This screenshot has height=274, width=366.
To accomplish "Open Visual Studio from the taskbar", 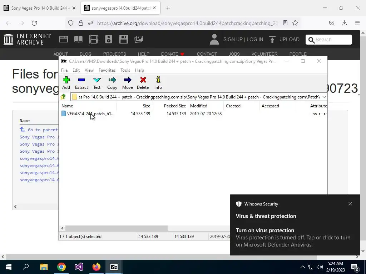I will [79, 267].
